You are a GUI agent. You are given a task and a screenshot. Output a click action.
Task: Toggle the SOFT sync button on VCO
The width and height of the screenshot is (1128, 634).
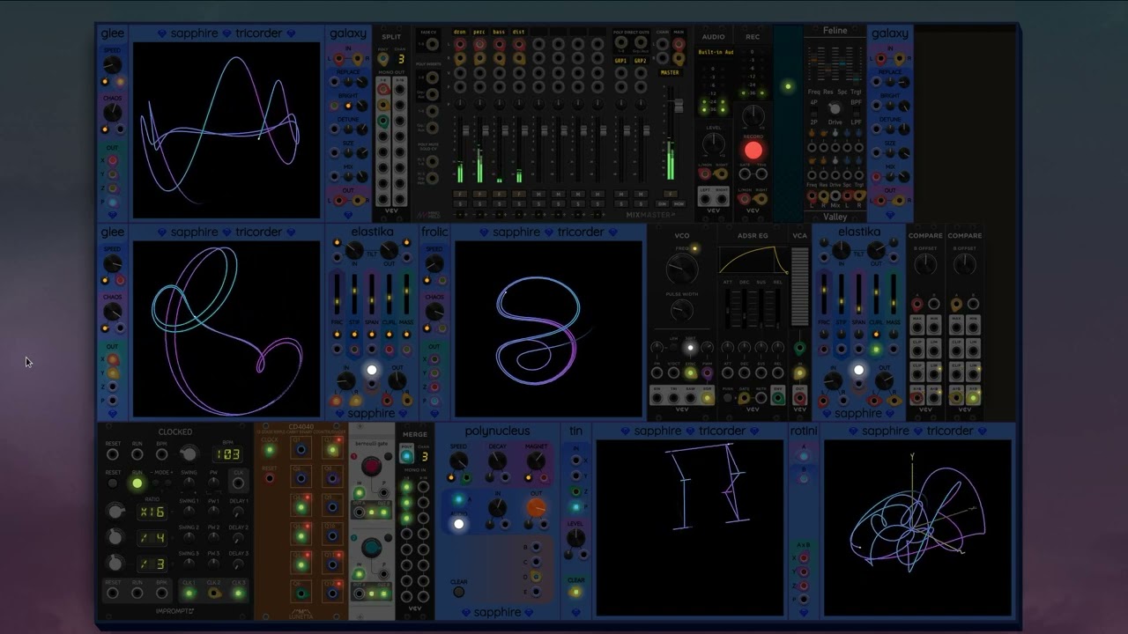point(690,348)
